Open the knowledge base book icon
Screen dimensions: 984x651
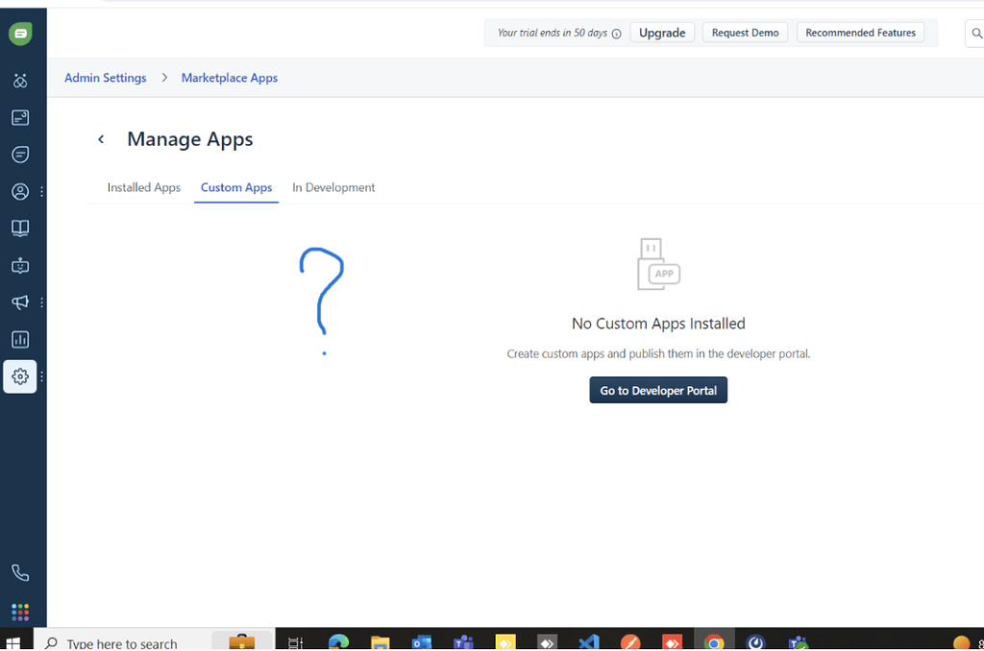coord(20,229)
